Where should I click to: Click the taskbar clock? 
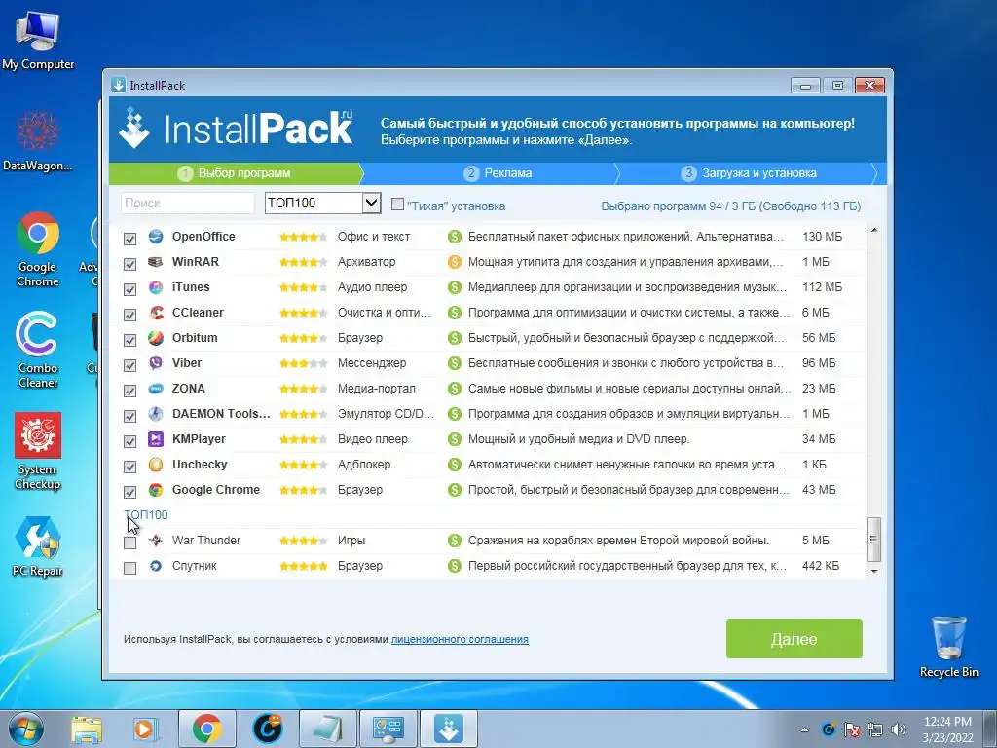click(947, 729)
